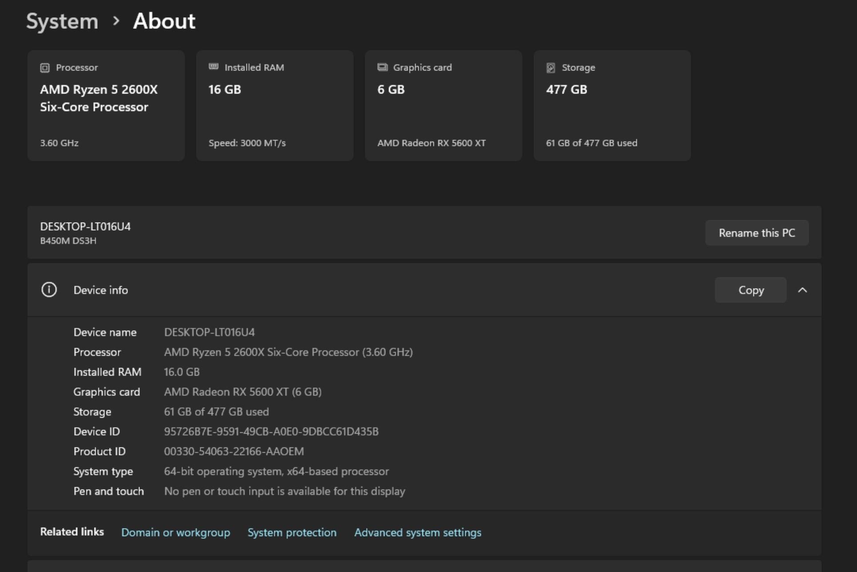The height and width of the screenshot is (572, 857).
Task: Open the 477 GB Storage card
Action: tap(612, 106)
